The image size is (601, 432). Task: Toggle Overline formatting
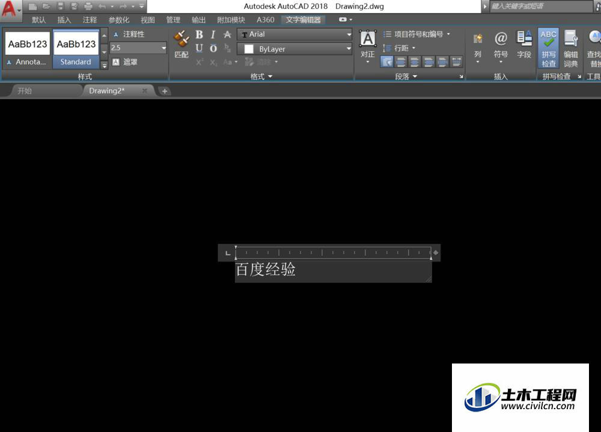213,48
